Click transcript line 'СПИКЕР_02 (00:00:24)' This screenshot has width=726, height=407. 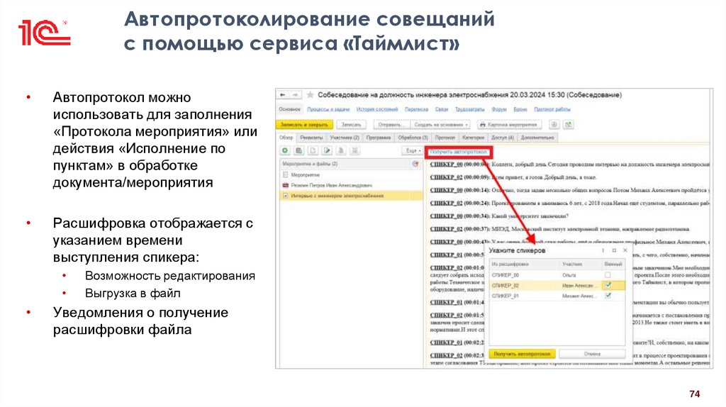[x=569, y=203]
